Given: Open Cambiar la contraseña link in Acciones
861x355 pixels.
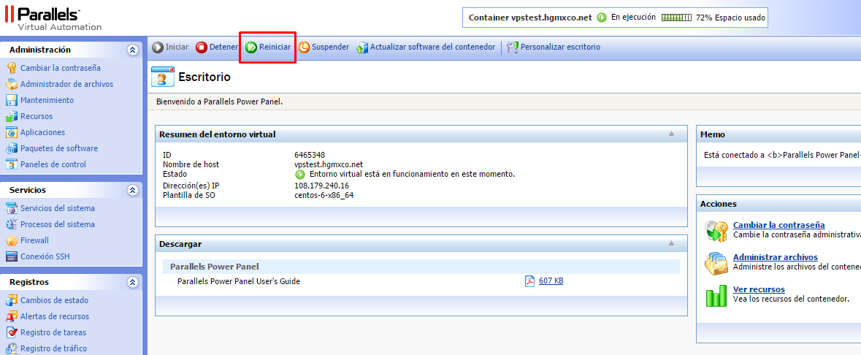Looking at the screenshot, I should (778, 225).
